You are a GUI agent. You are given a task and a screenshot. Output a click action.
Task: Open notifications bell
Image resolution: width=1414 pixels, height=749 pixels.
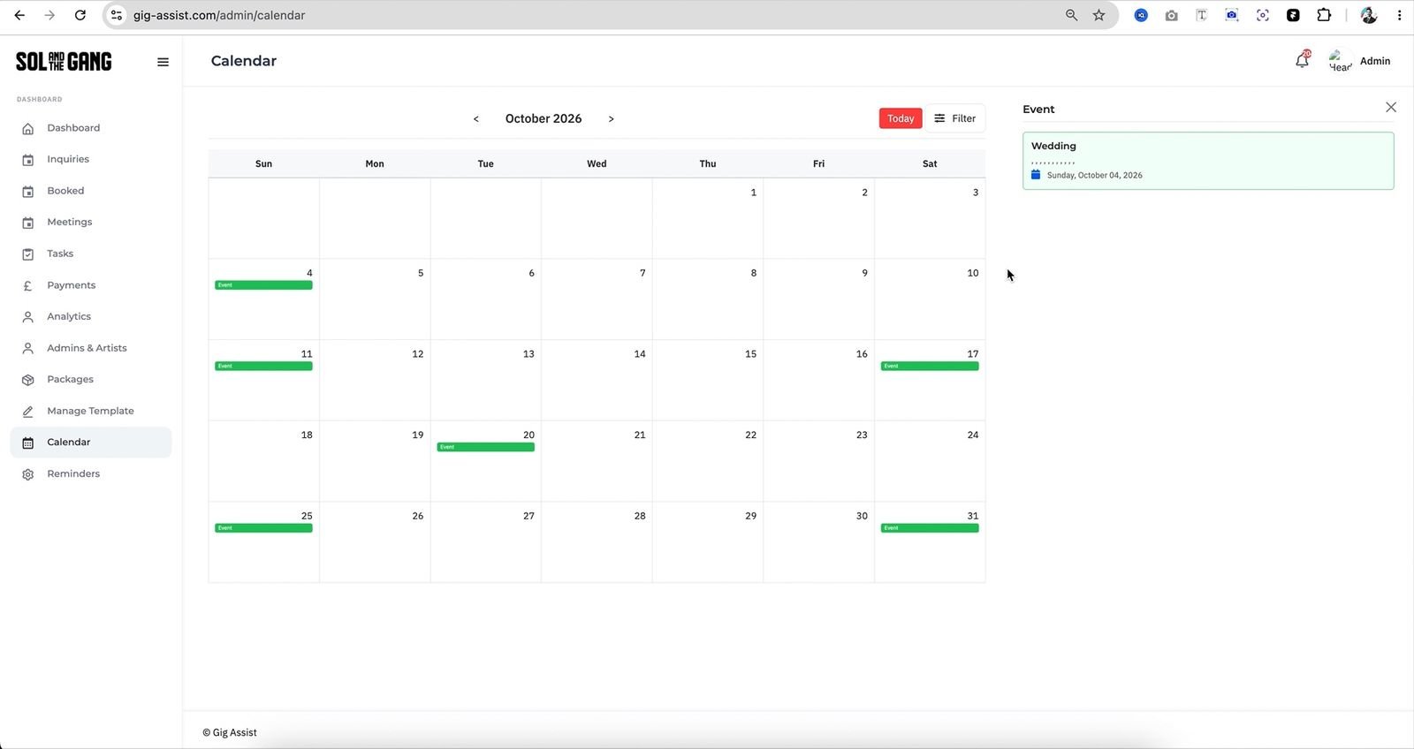pyautogui.click(x=1302, y=60)
